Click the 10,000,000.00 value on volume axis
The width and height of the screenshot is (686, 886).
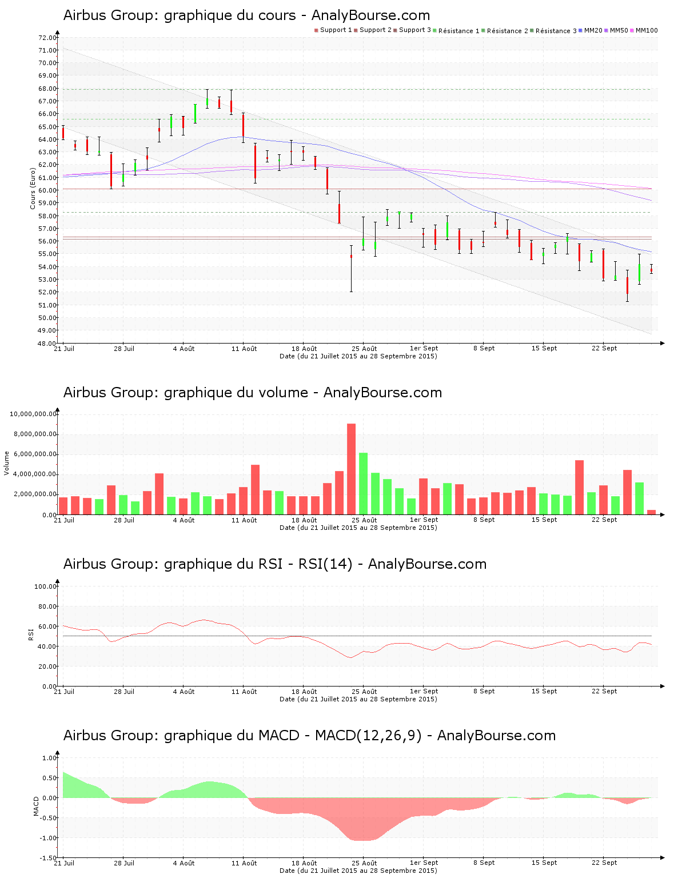coord(33,414)
